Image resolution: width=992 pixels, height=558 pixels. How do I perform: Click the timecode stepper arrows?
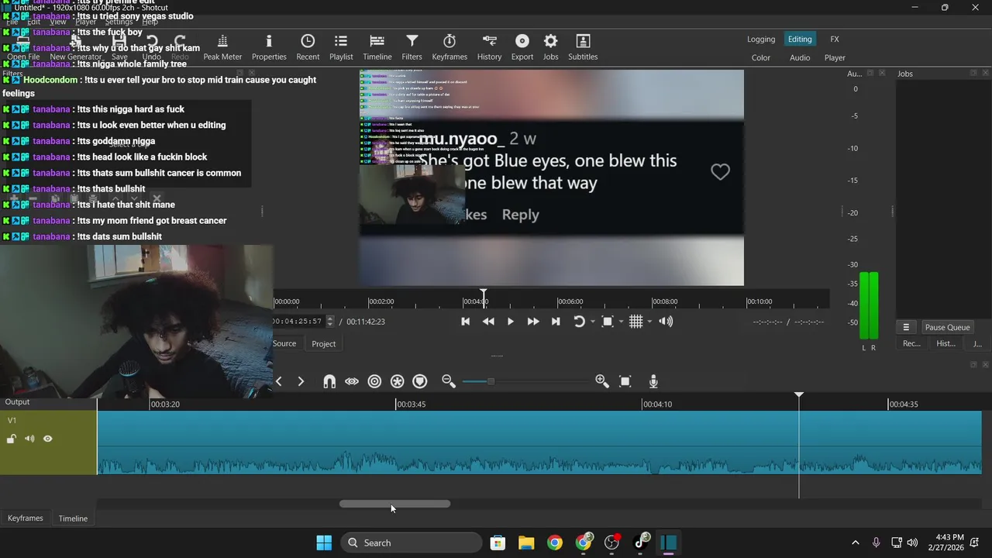[330, 322]
